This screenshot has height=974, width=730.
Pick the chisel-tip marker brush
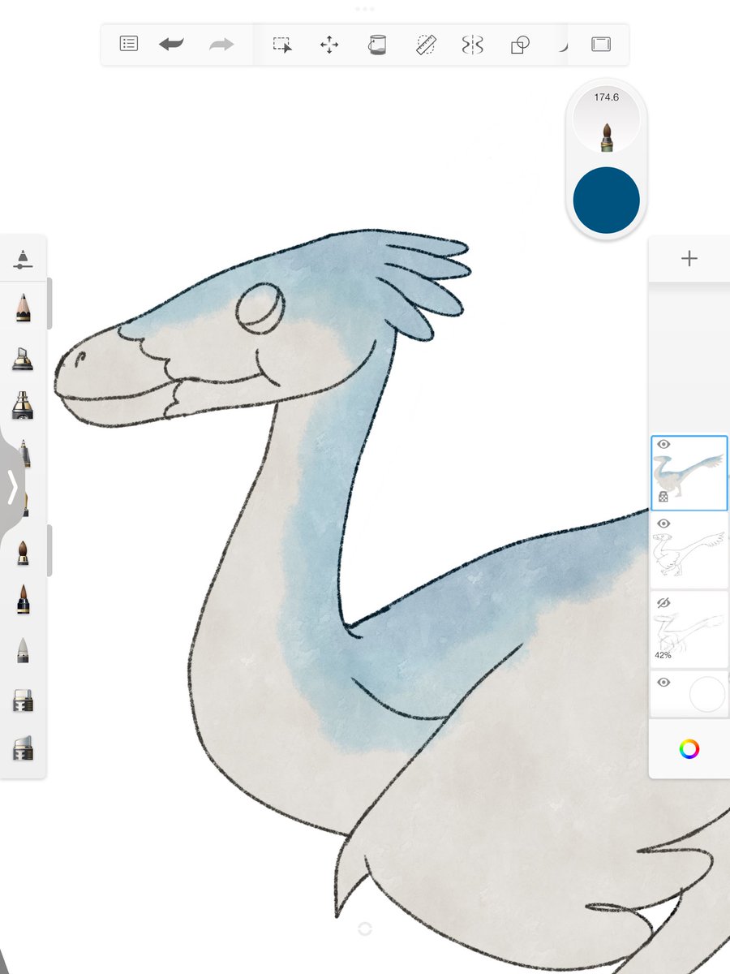23,357
